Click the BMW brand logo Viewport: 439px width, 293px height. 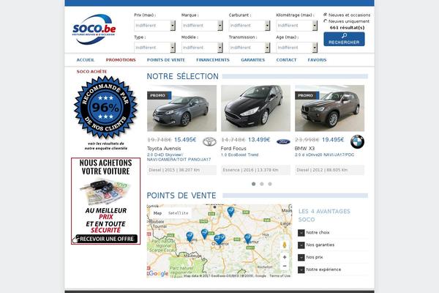(357, 142)
